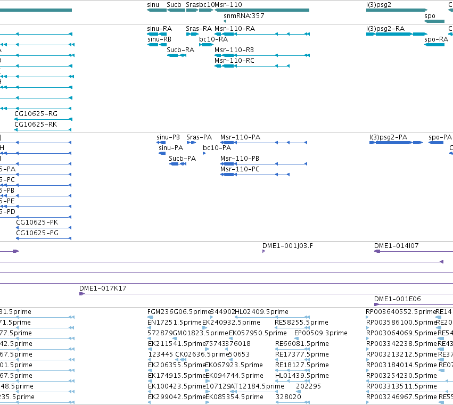This screenshot has width=453, height=405.
Task: Select the EK100423.5prime EST label
Action: 177,386
